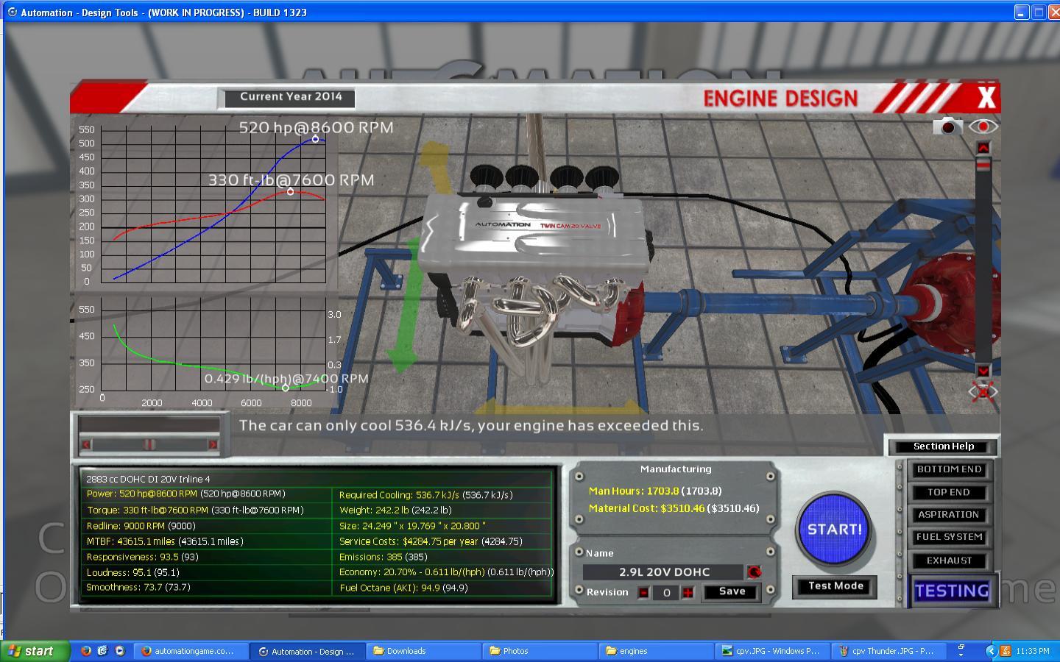Click the left arrow on the horizontal slider
This screenshot has width=1060, height=662.
pyautogui.click(x=87, y=444)
